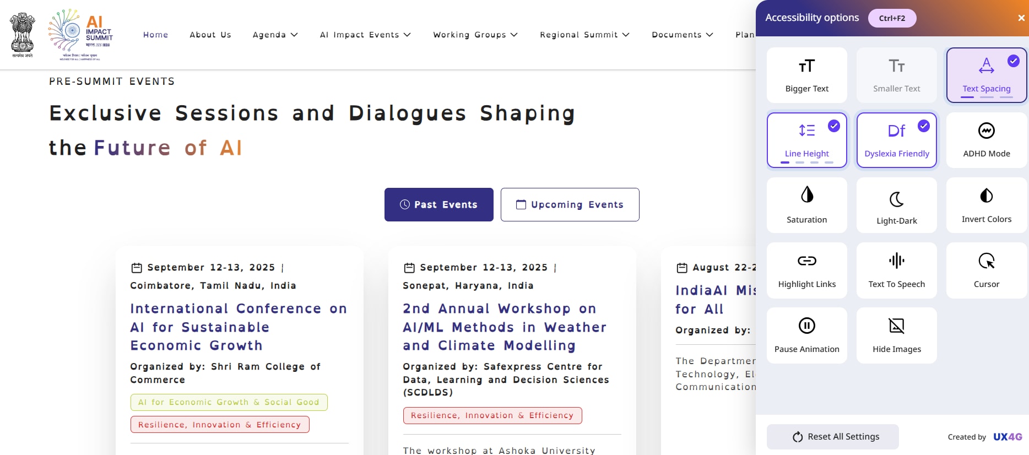Select the Saturation droplet icon
This screenshot has height=455, width=1029.
[x=806, y=195]
